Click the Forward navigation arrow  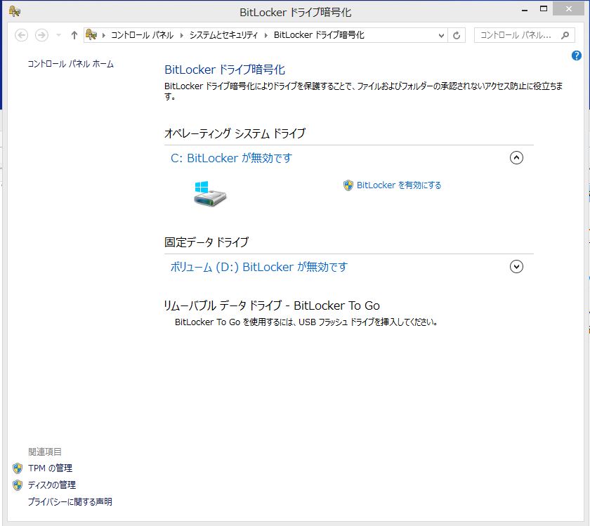tap(41, 35)
